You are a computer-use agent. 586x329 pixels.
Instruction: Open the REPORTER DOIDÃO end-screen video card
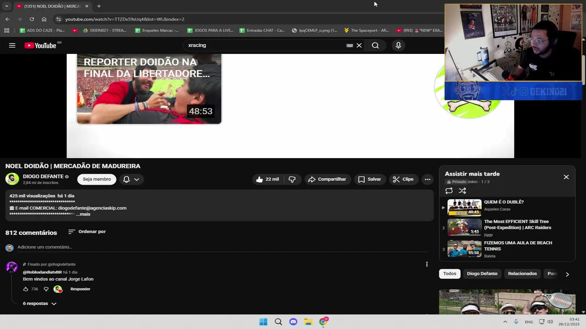149,89
